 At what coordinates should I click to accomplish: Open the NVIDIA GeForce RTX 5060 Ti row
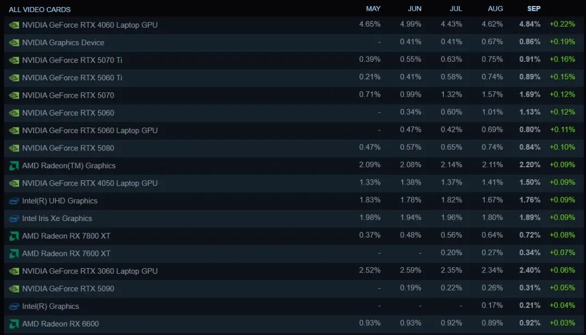pos(293,78)
